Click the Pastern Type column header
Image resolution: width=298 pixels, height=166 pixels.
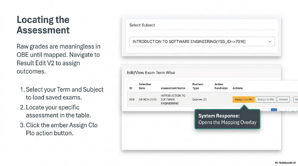coord(198,86)
